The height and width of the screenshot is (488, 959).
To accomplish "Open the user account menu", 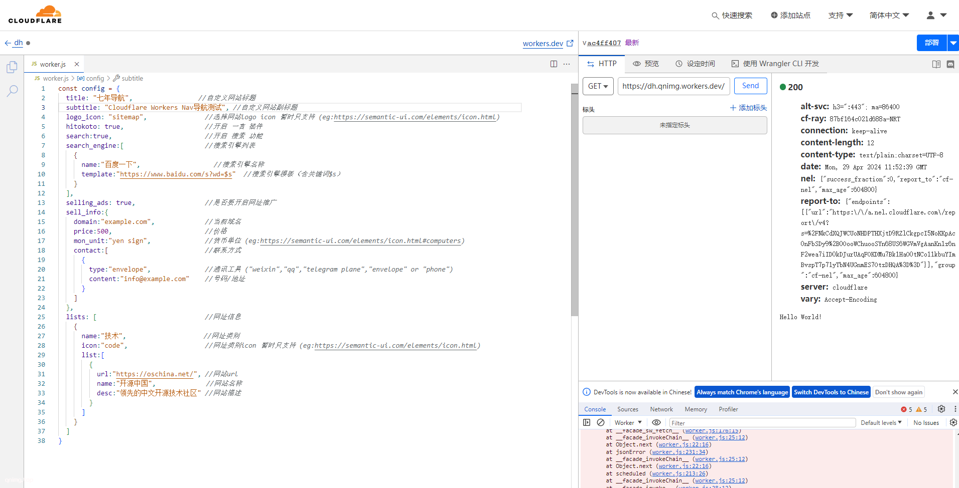I will [936, 16].
